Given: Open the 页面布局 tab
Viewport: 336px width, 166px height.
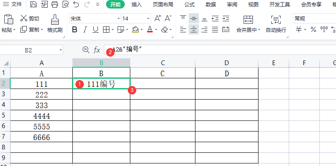Looking at the screenshot, I should click(163, 5).
